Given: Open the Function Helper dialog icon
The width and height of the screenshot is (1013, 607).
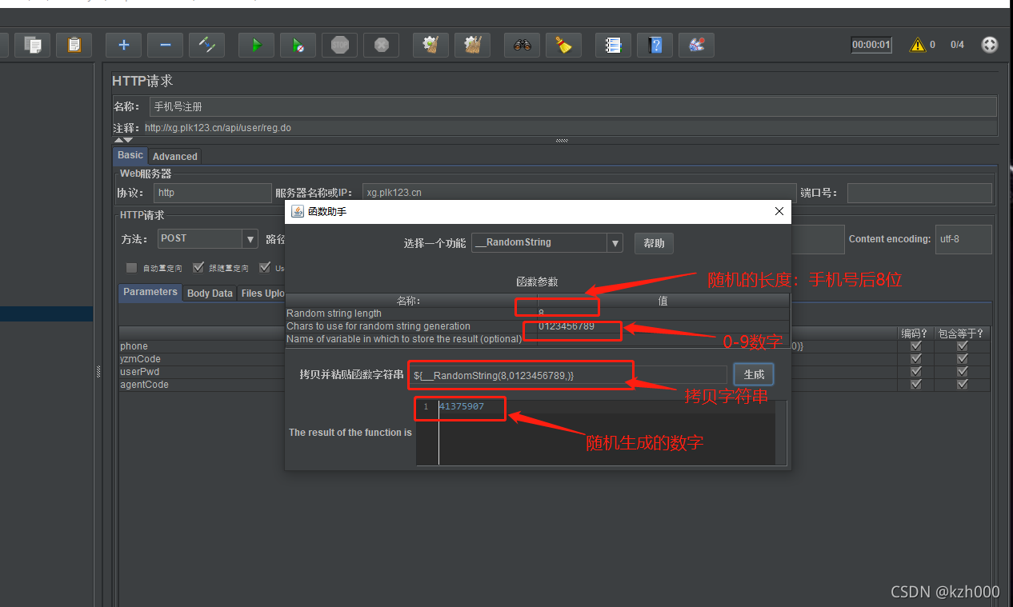Looking at the screenshot, I should point(696,45).
